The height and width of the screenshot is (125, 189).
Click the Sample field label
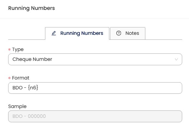coord(17,106)
